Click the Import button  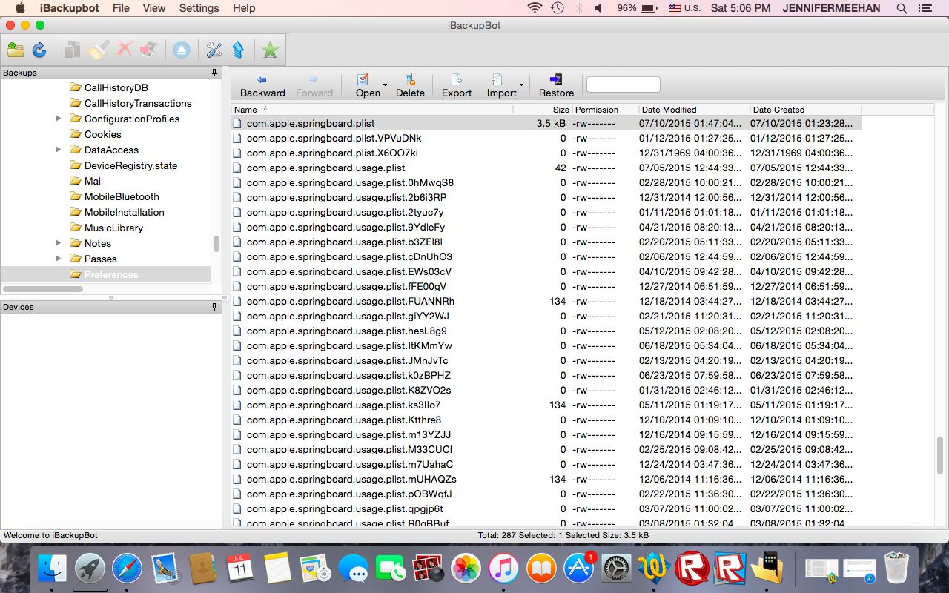[501, 86]
